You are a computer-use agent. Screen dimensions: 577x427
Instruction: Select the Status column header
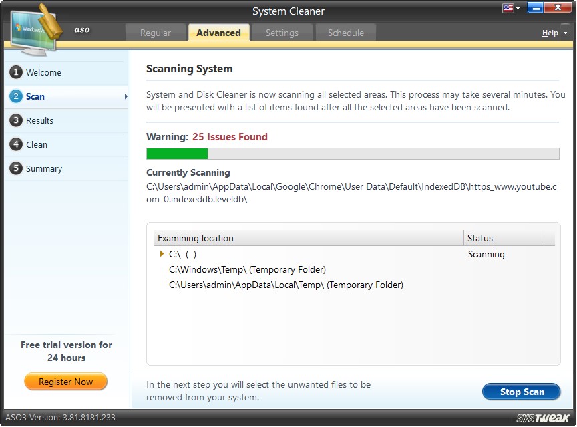pos(484,238)
